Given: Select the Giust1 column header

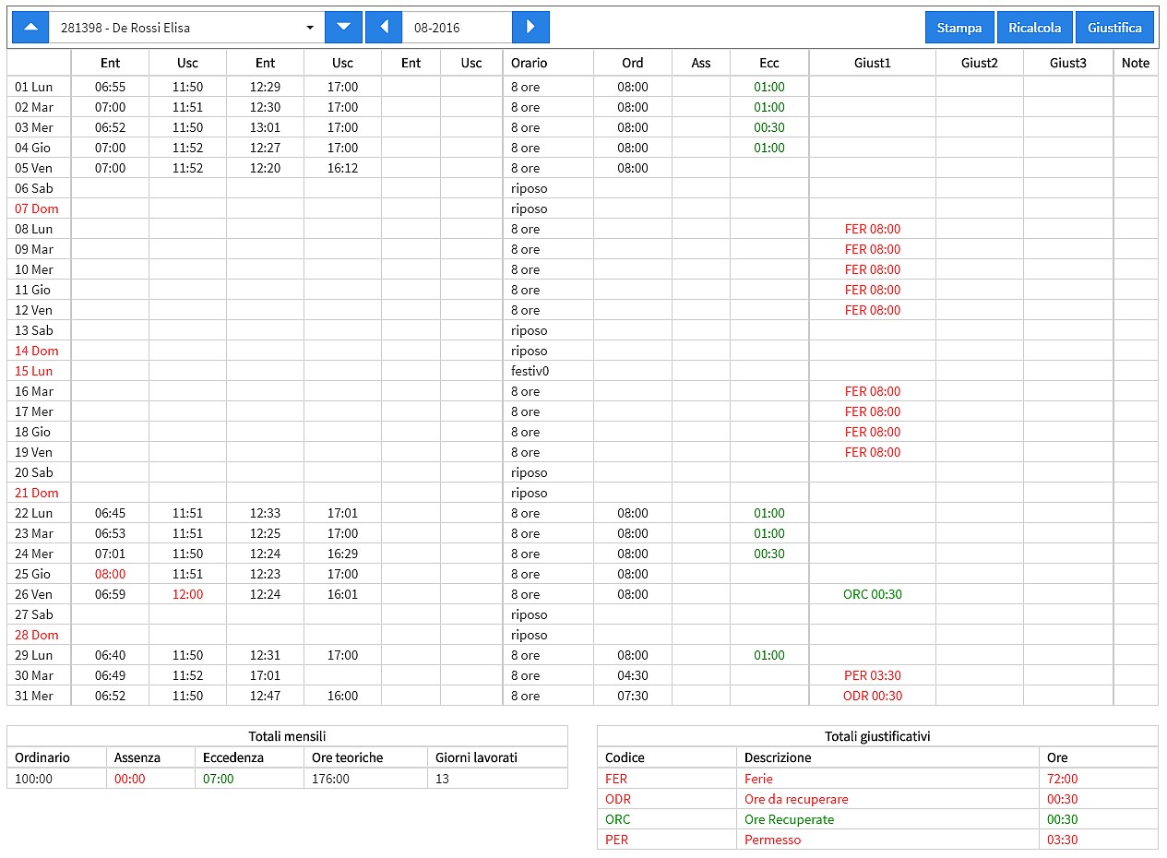Looking at the screenshot, I should [873, 63].
